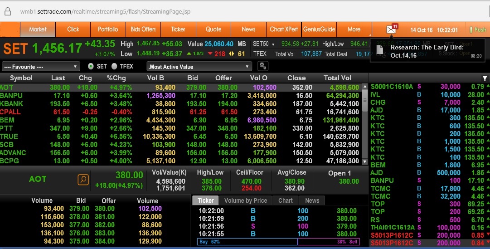Image resolution: width=490 pixels, height=249 pixels.
Task: Click the Buy/Sell percentage bar
Action: (x=278, y=242)
